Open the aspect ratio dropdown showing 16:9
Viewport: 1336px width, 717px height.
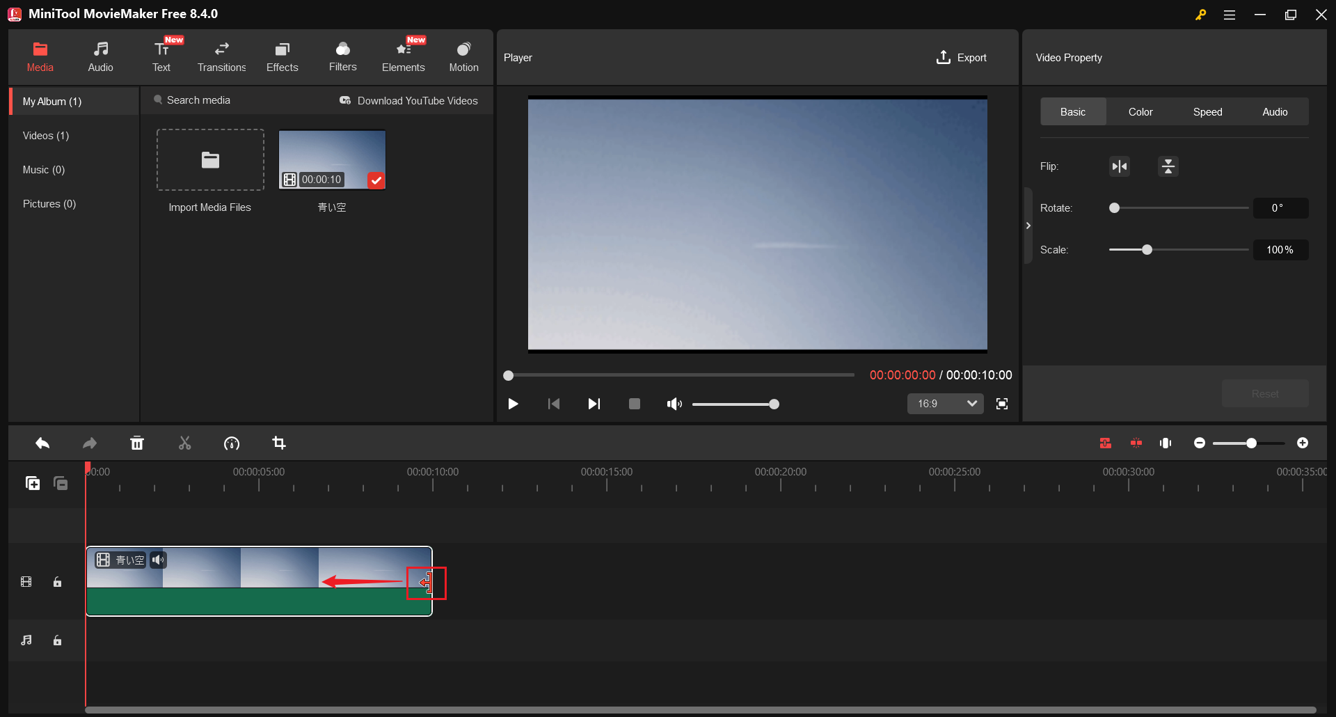[945, 404]
